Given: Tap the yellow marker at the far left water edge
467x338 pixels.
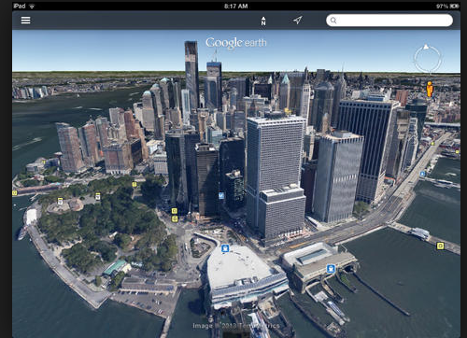Looking at the screenshot, I should point(15,193).
